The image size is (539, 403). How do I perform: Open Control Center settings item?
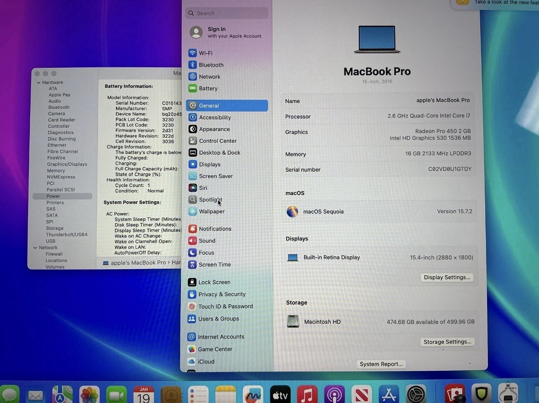click(x=218, y=141)
